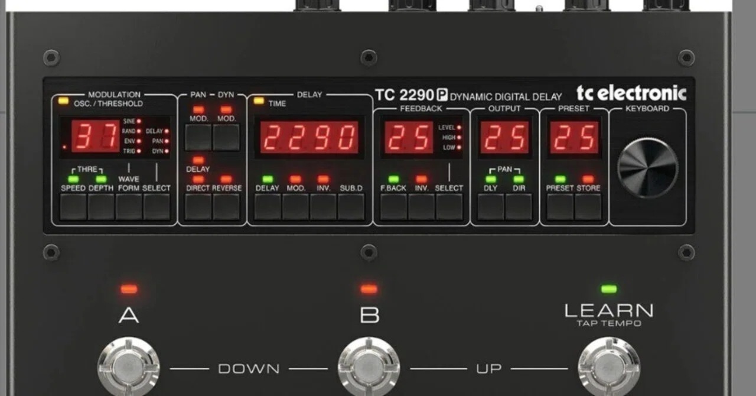The width and height of the screenshot is (756, 396).
Task: Click the Feedback section SELECT button
Action: [x=449, y=206]
